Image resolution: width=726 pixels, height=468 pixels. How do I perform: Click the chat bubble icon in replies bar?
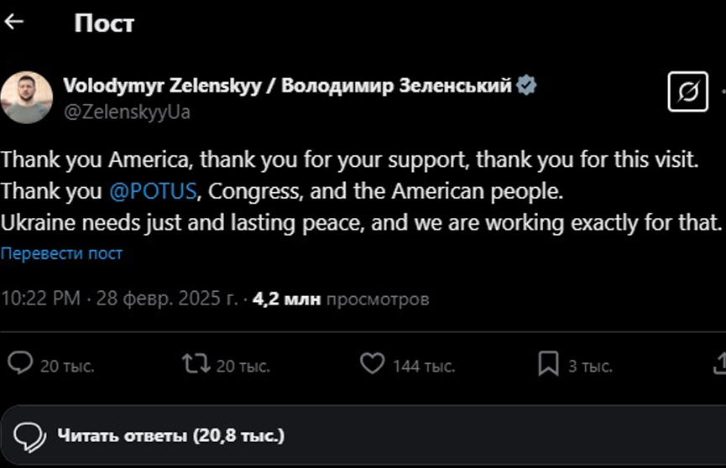coord(30,436)
